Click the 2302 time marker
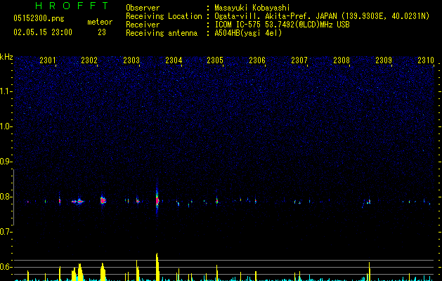Viewport: 442px width, 281px height. pyautogui.click(x=89, y=60)
